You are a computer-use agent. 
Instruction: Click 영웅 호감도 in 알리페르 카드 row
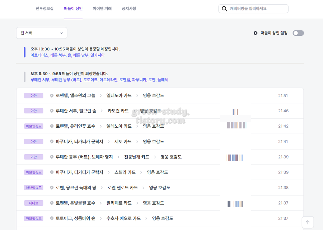(154, 203)
